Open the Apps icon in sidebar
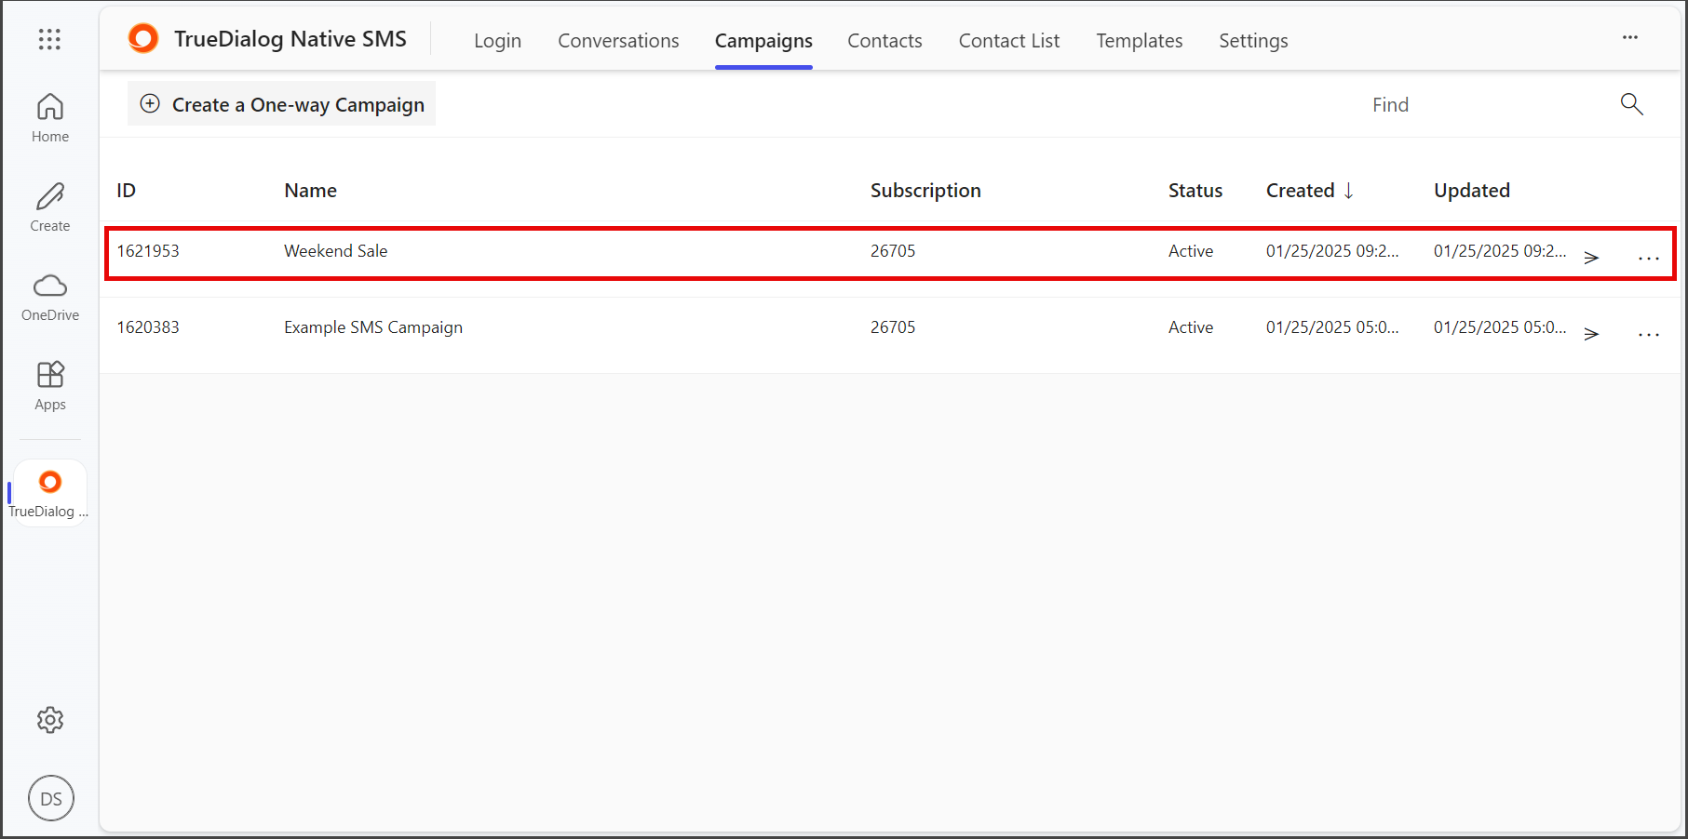The image size is (1688, 839). tap(50, 386)
